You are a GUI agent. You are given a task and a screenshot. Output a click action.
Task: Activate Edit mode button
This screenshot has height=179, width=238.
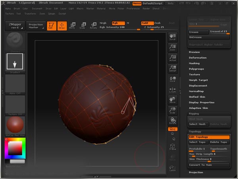51,26
